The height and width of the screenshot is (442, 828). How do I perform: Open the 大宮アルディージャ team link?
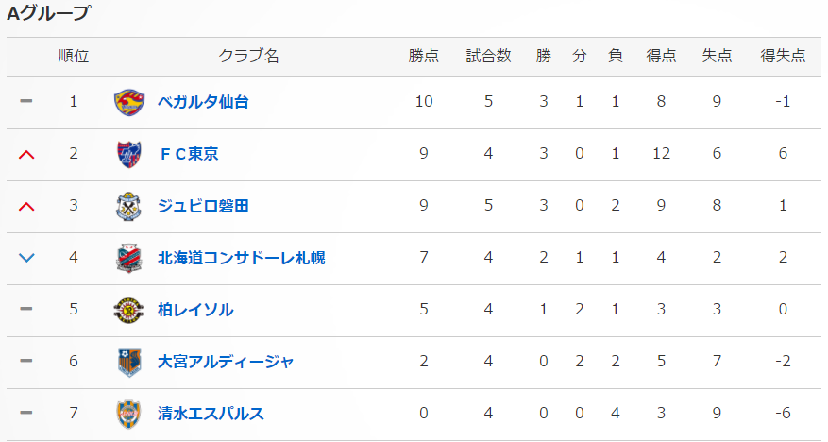point(226,362)
